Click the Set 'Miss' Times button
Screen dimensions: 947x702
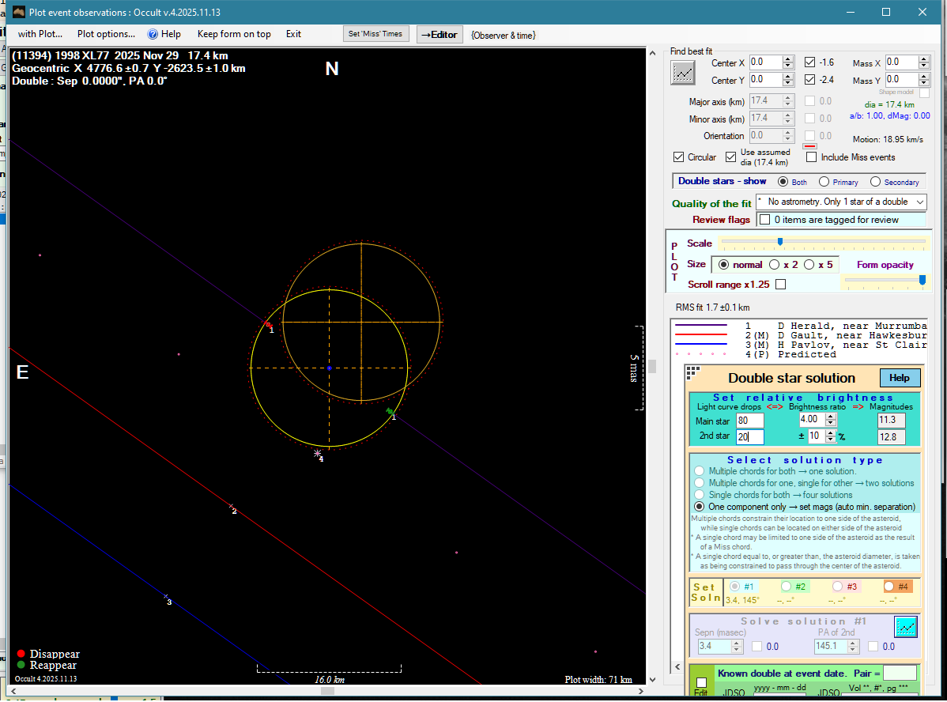click(375, 34)
